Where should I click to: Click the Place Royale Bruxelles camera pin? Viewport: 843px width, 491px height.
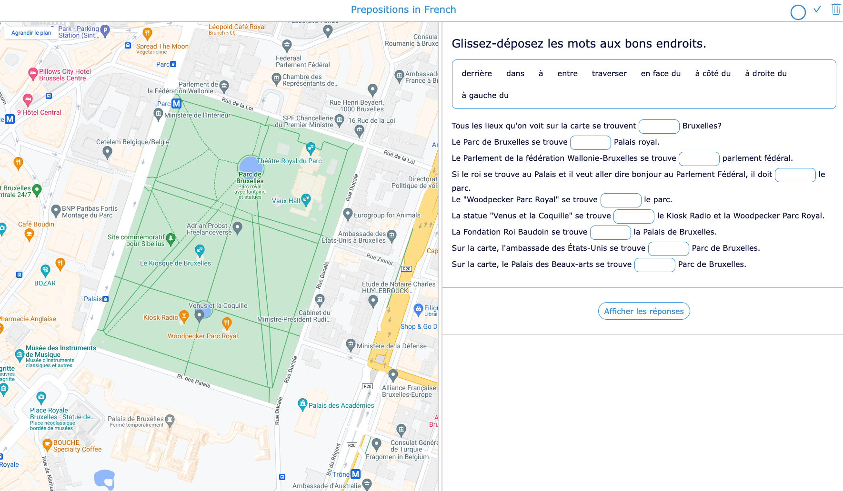coord(41,397)
